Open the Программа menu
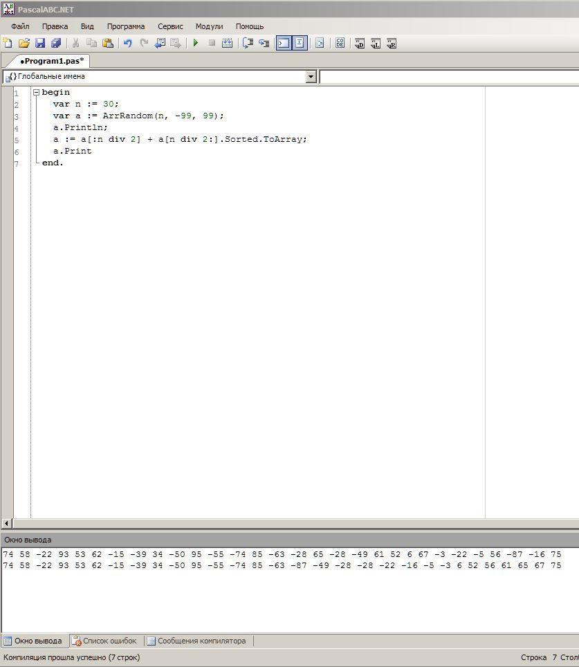 [126, 26]
